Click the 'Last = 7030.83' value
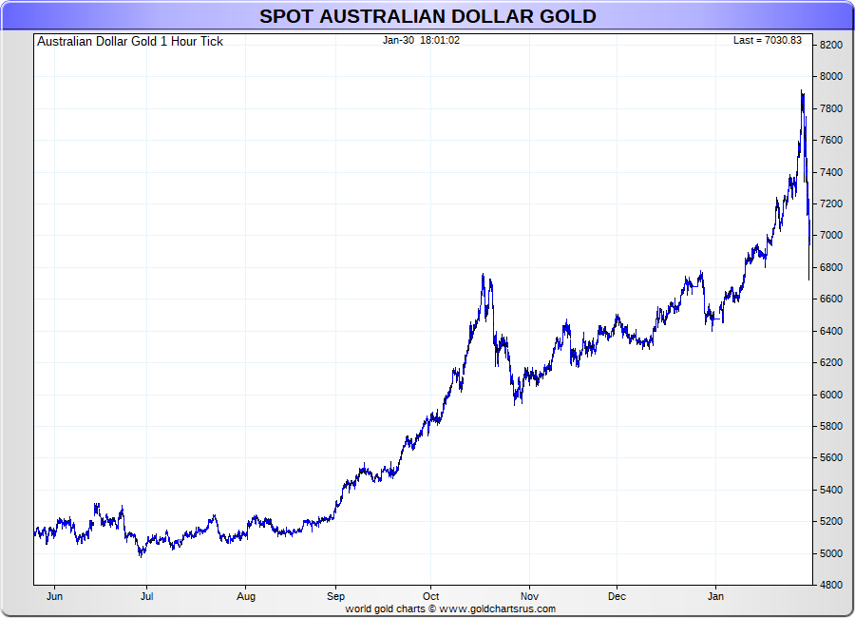855x618 pixels. click(768, 40)
